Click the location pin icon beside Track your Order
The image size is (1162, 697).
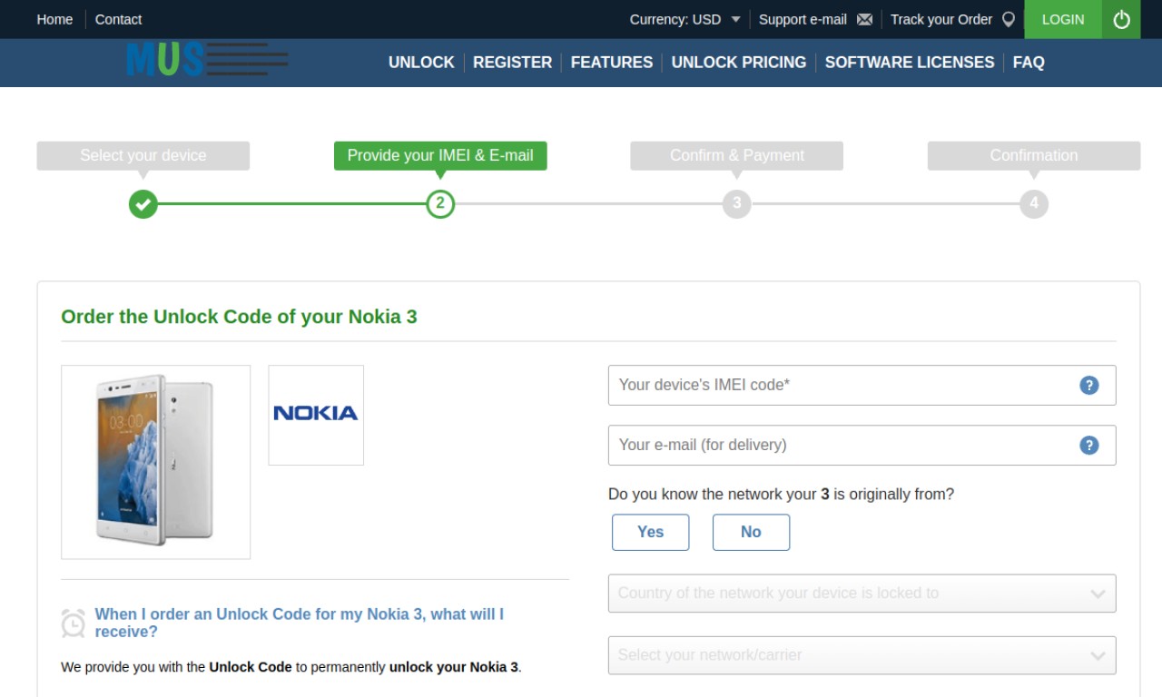[1008, 19]
